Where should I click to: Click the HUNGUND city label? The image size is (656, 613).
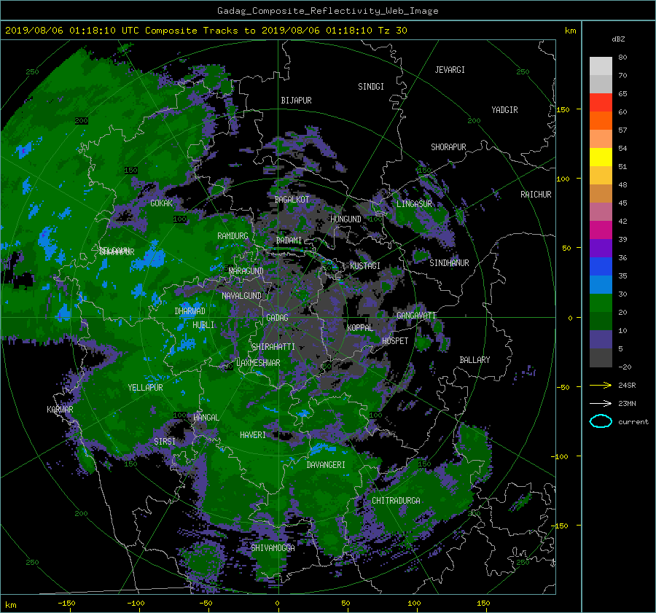point(345,219)
